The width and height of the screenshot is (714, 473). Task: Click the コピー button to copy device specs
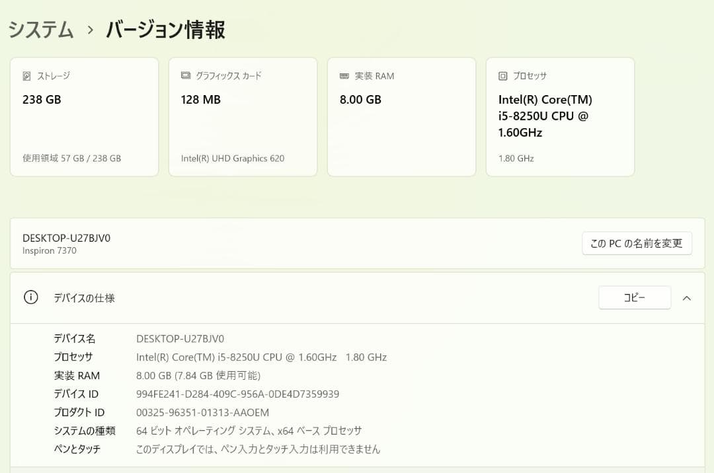coord(634,297)
